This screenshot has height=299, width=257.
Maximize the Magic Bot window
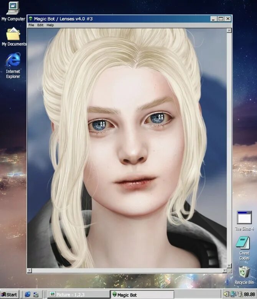click(221, 19)
